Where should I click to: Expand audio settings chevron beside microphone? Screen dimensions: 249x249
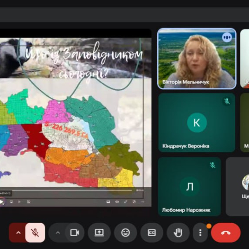[x=18, y=233]
